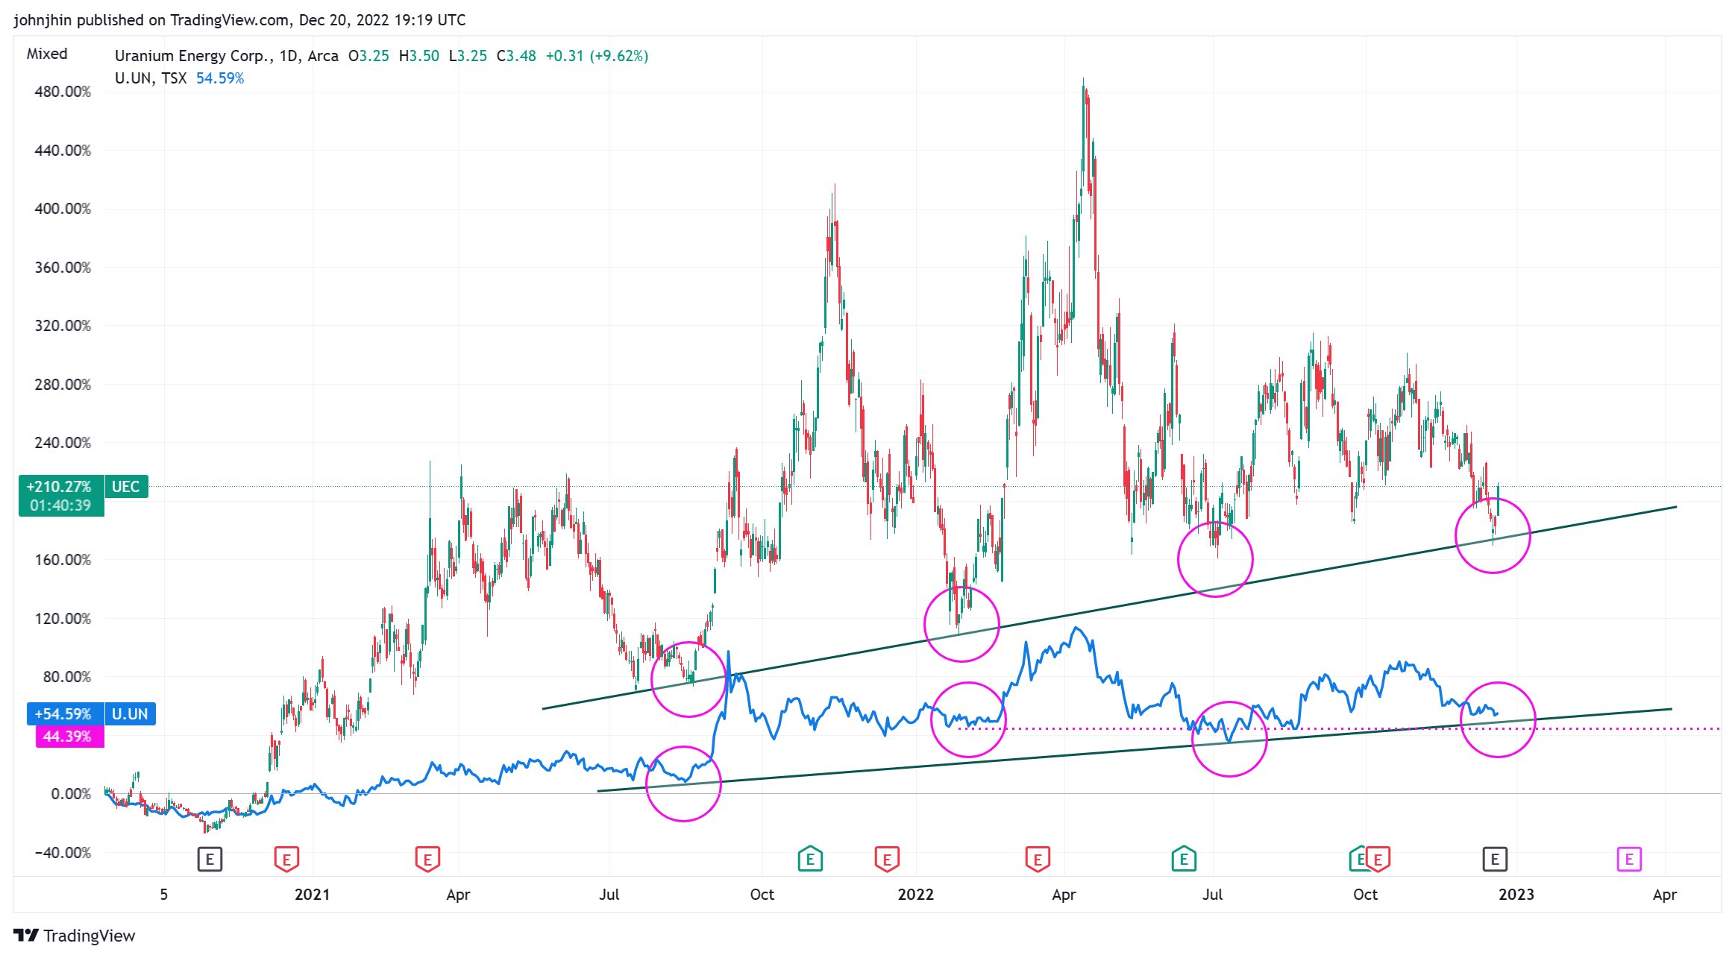This screenshot has width=1735, height=958.
Task: Click the red earnings marker before Apr 2022
Action: [x=1038, y=859]
